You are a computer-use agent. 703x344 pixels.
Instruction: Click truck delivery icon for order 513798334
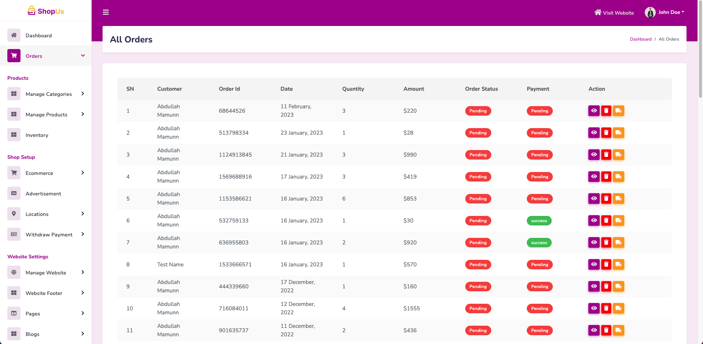(618, 133)
